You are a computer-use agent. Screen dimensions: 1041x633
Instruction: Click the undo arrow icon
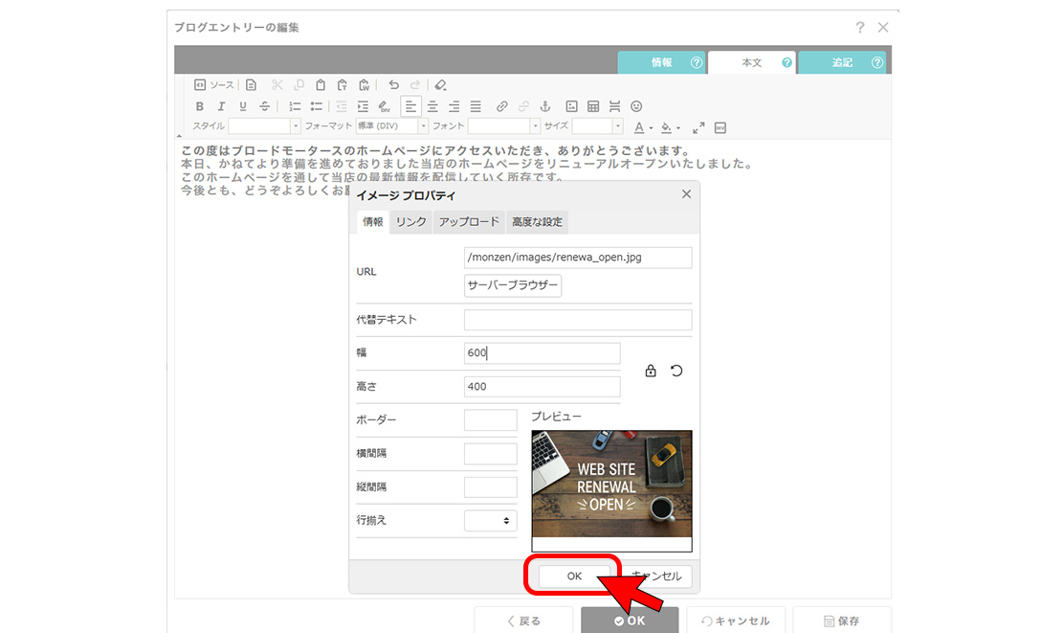393,85
